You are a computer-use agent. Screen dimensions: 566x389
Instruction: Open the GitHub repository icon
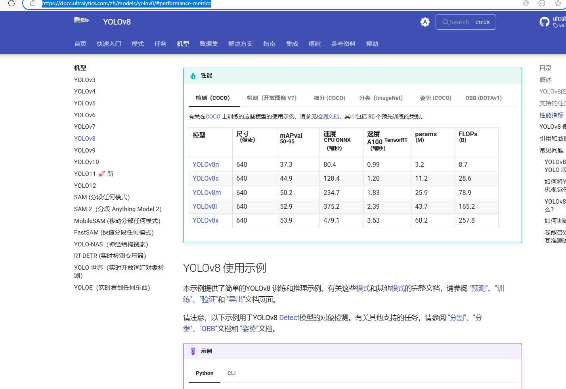coord(545,22)
